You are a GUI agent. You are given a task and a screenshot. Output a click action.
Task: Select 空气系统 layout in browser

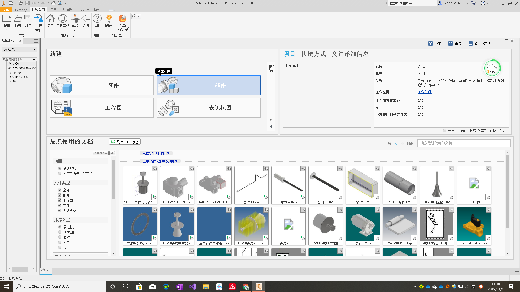pyautogui.click(x=14, y=64)
